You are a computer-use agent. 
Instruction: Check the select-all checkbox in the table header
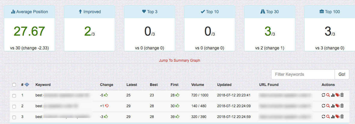coord(14,85)
